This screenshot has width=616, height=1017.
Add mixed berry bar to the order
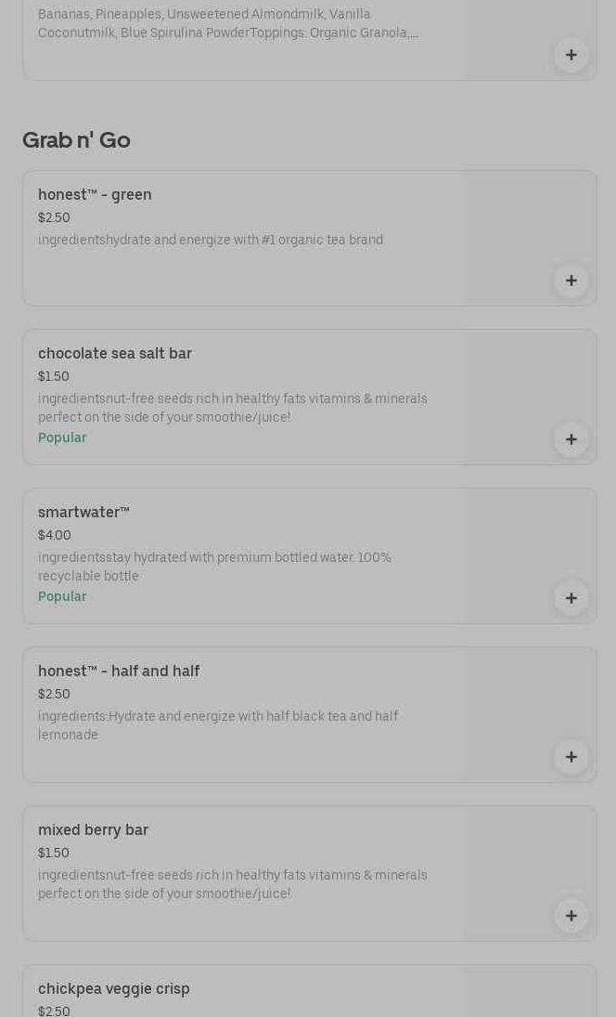[571, 916]
